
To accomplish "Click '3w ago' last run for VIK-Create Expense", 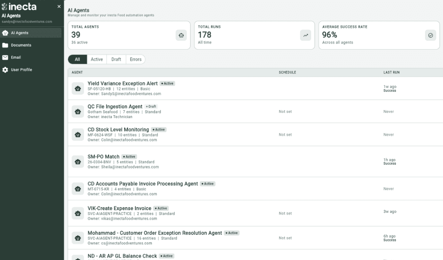I will (390, 212).
